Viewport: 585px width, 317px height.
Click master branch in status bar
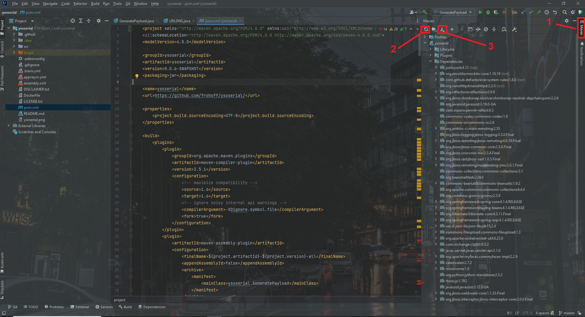(567, 313)
